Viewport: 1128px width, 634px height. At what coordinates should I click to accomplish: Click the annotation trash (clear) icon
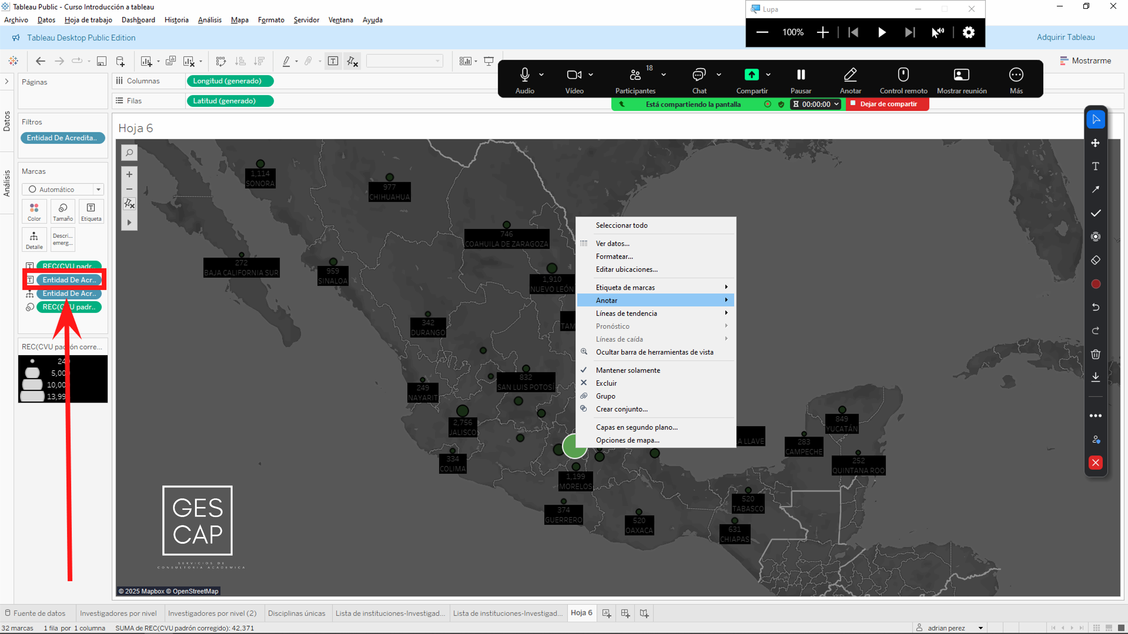pos(1095,354)
